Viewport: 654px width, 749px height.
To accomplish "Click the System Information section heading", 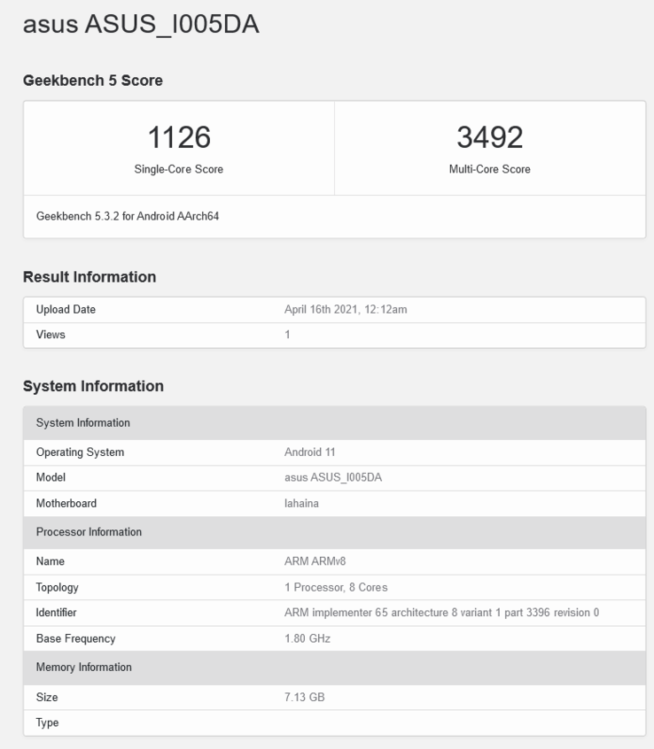I will [x=93, y=386].
